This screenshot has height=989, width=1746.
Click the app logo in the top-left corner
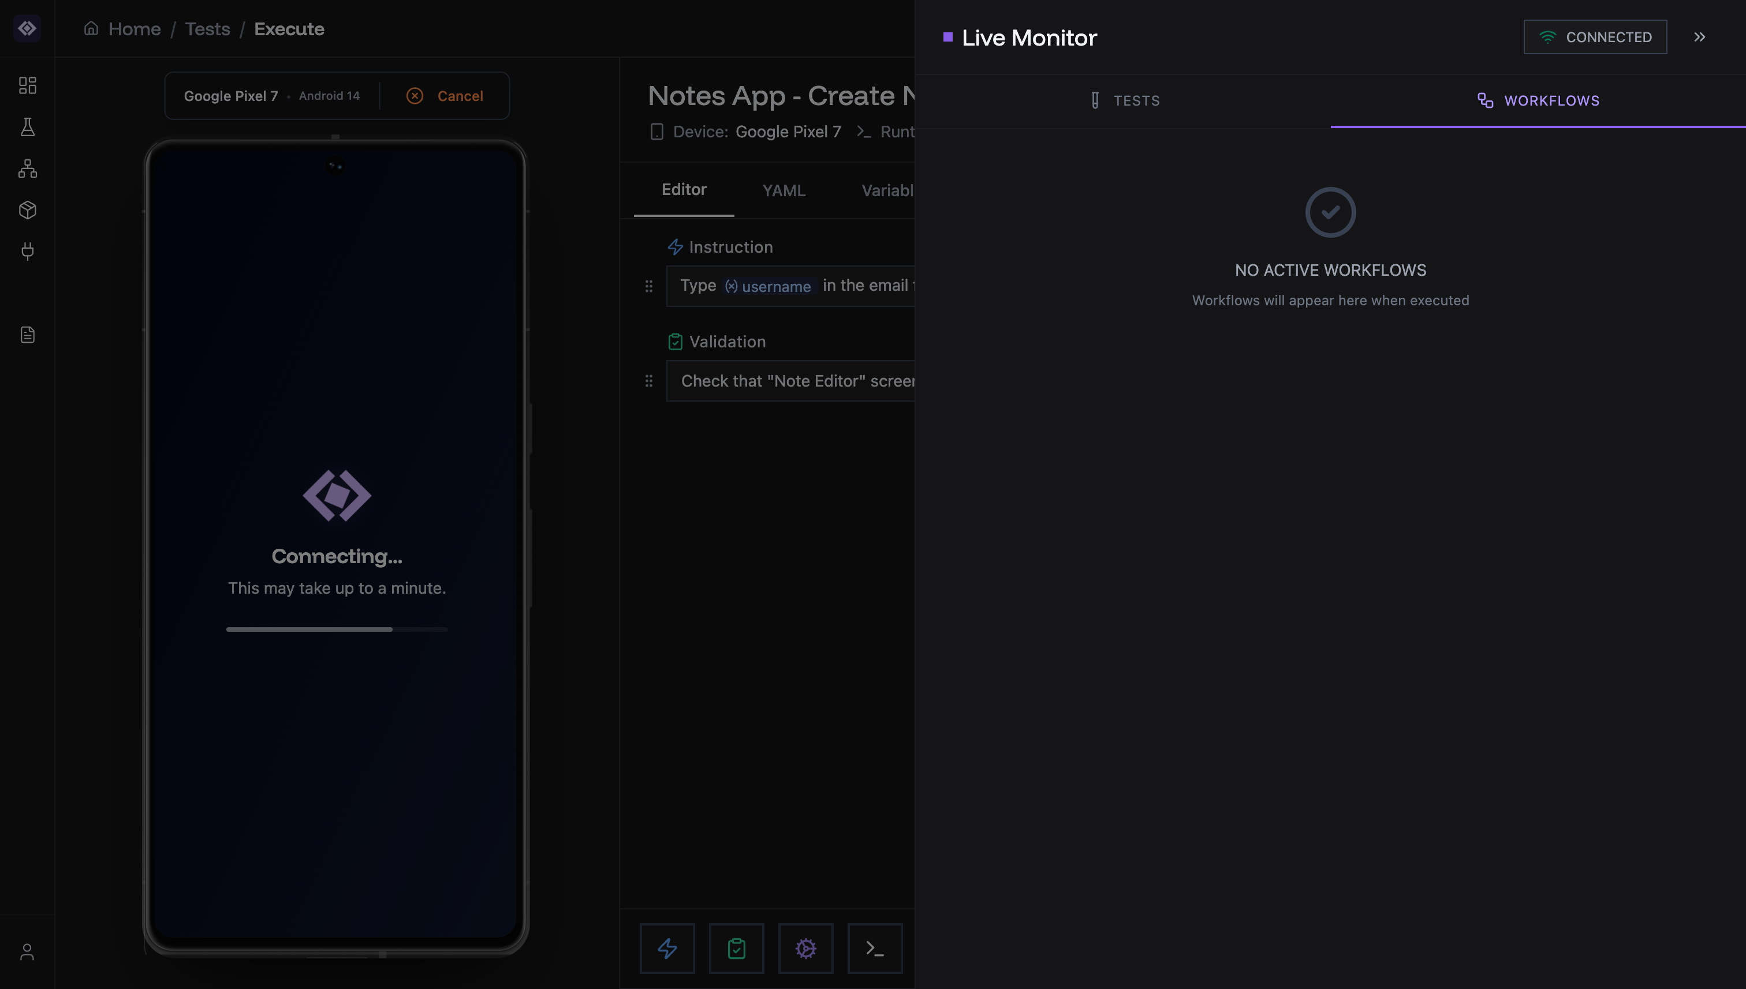coord(27,28)
